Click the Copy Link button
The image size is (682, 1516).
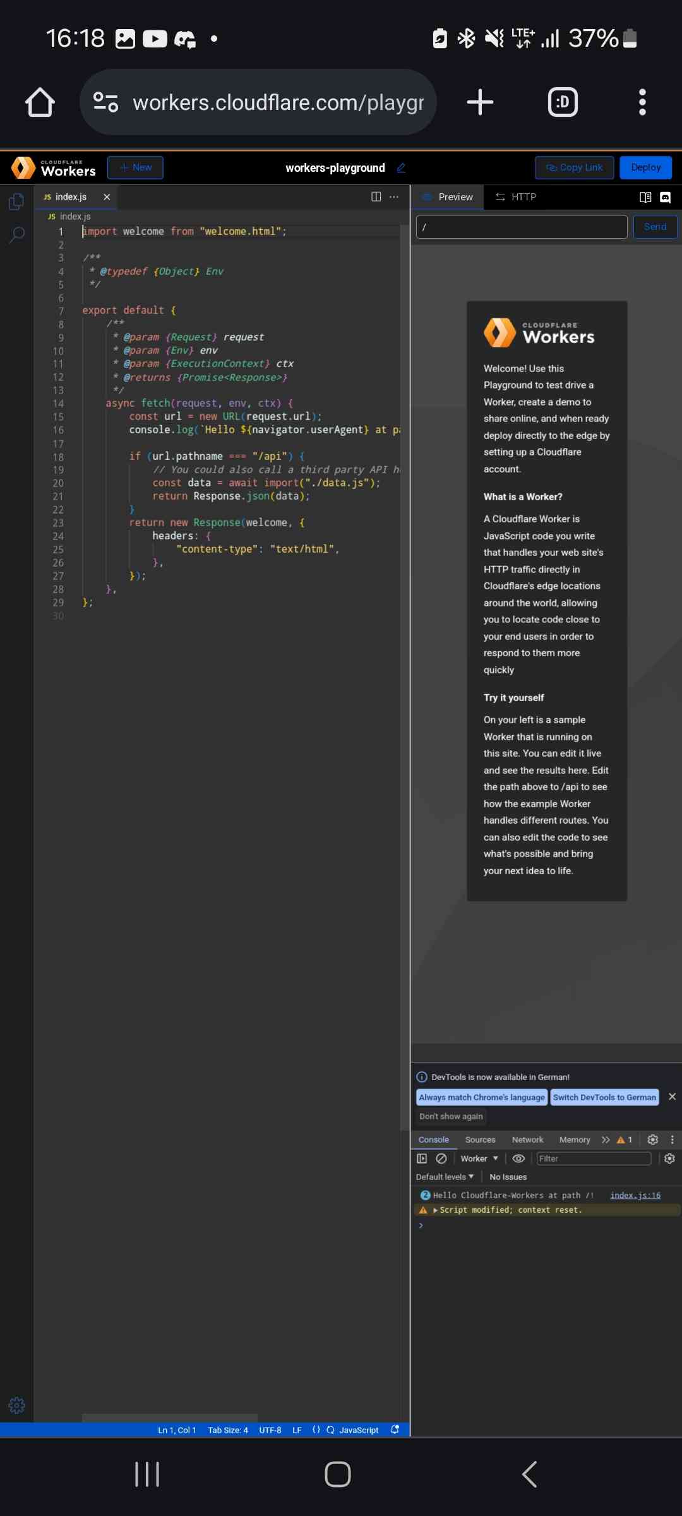click(x=574, y=167)
